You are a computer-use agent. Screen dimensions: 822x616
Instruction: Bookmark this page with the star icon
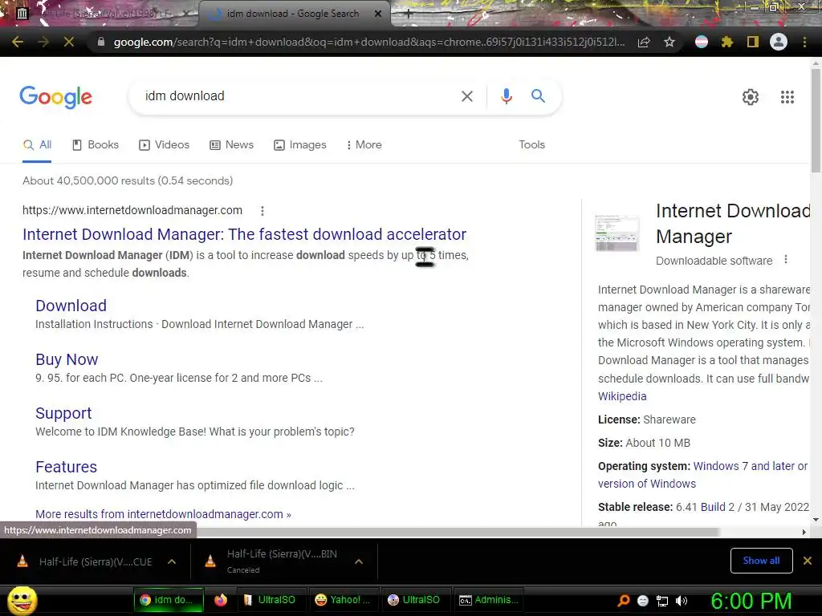point(669,42)
